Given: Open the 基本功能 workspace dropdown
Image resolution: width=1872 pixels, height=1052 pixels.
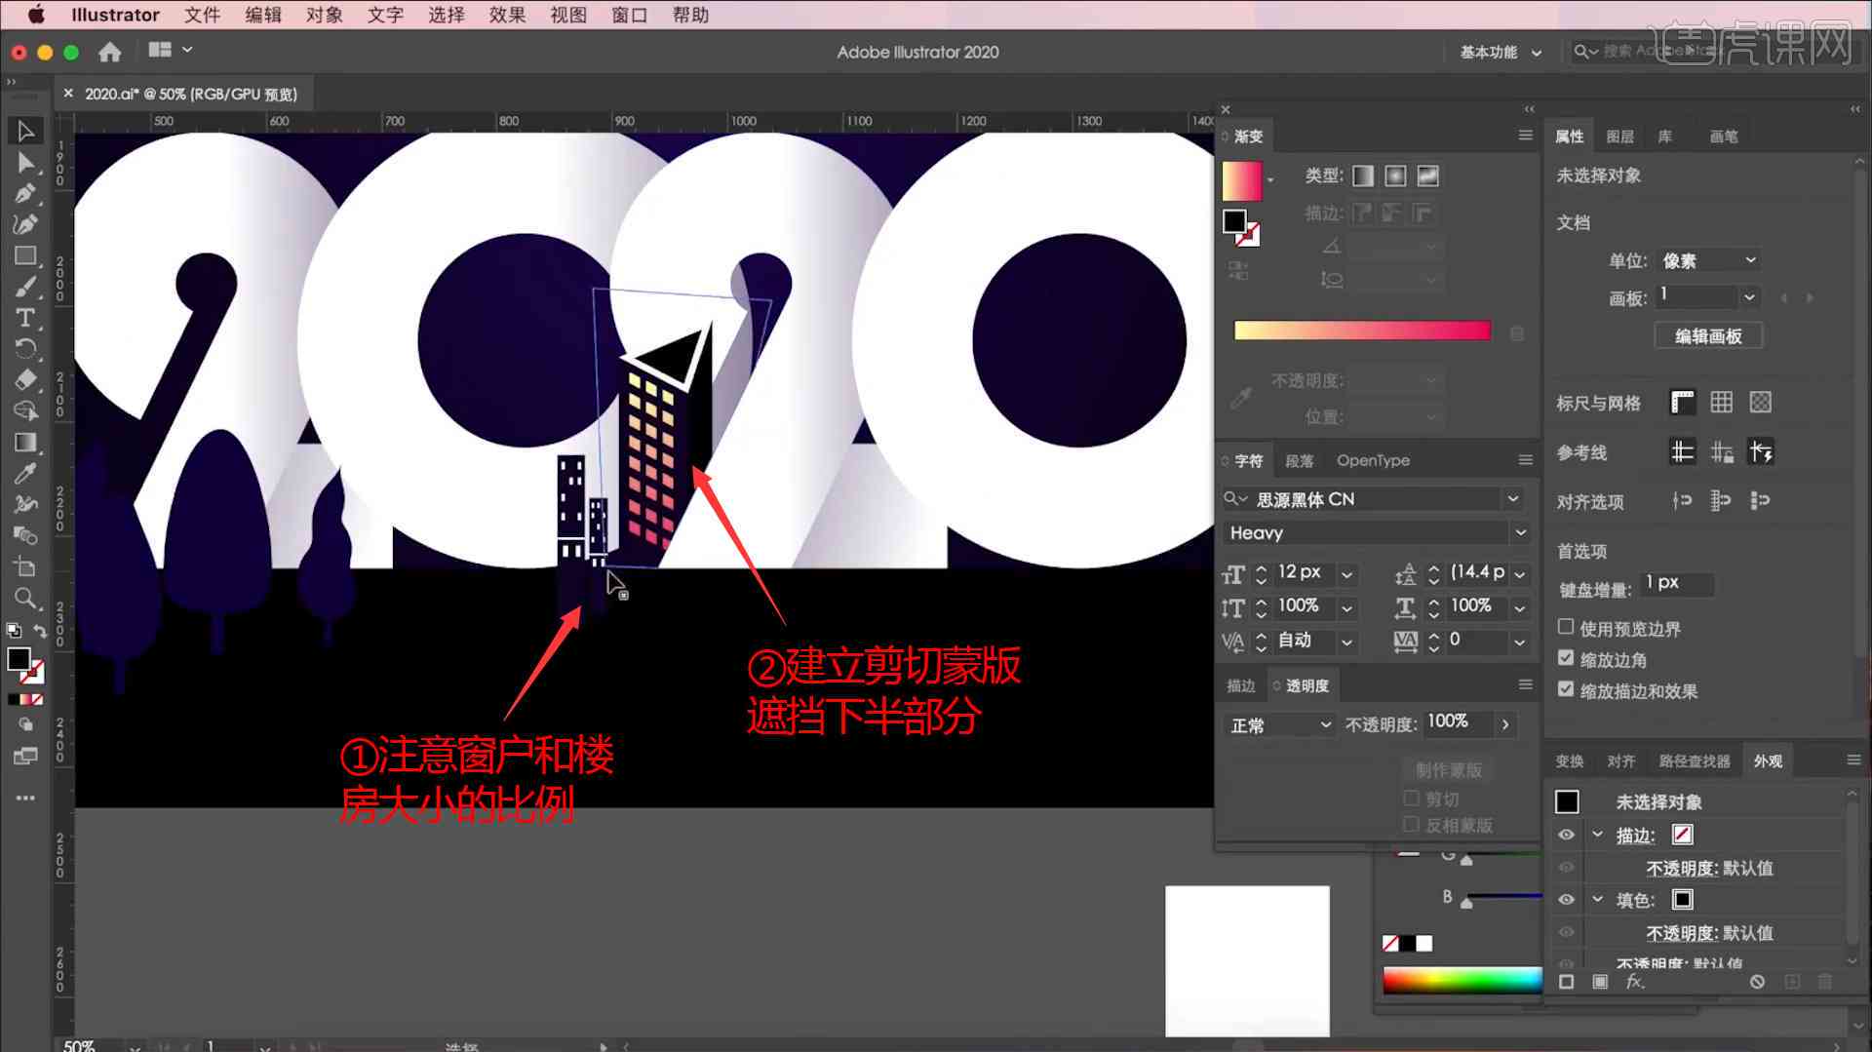Looking at the screenshot, I should [x=1501, y=52].
